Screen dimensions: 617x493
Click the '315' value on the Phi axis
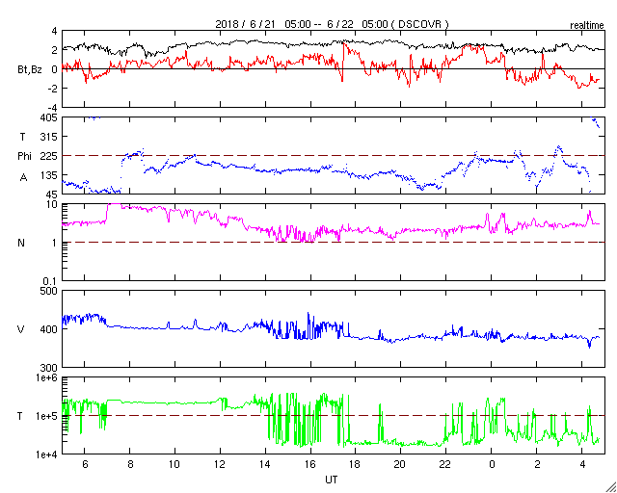[x=49, y=137]
